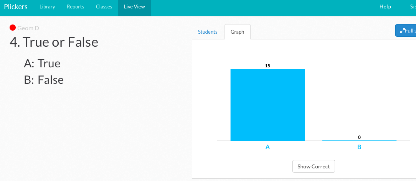
Task: Click the Full screen expand icon
Action: tap(403, 31)
